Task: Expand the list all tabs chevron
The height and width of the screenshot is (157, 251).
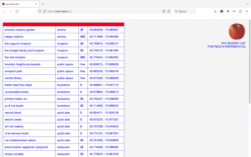Action: coord(247,4)
